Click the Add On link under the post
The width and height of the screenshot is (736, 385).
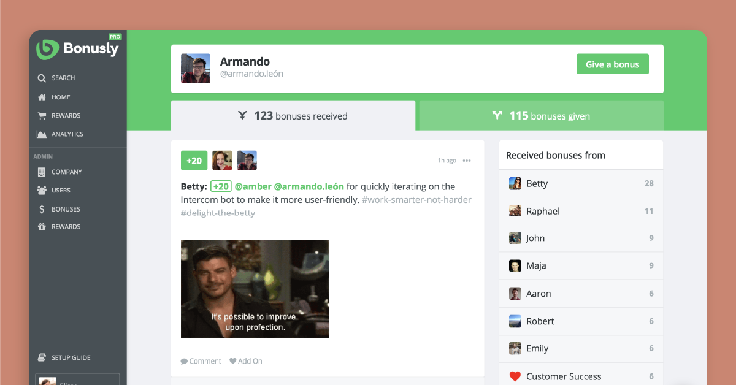coord(246,361)
